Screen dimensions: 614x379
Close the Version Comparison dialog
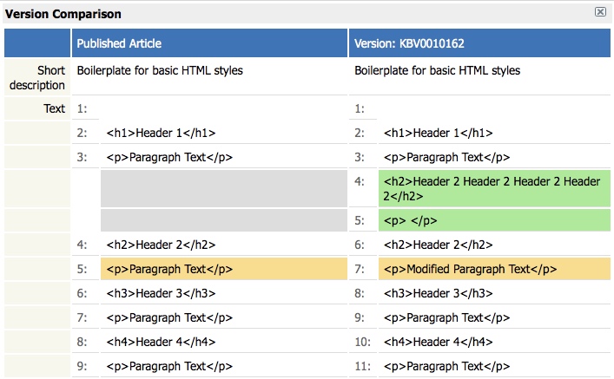coord(600,12)
